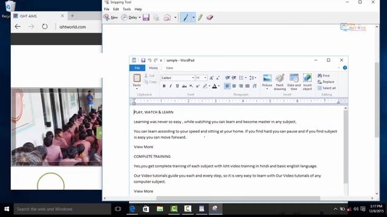Open the Snipping Tool File menu
This screenshot has height=217, width=387.
pyautogui.click(x=106, y=9)
